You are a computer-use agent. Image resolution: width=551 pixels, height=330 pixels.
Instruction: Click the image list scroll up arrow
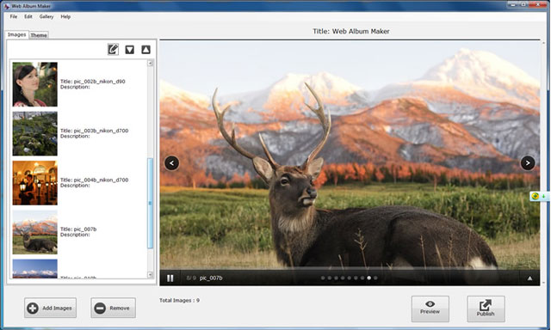coord(150,64)
